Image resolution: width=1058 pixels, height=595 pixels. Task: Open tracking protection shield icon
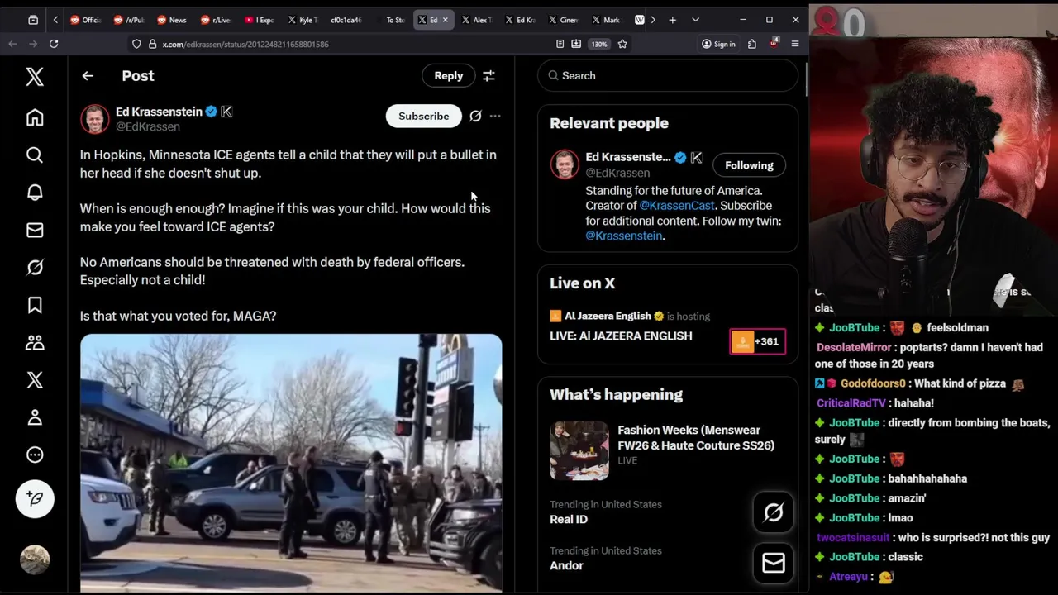[136, 44]
